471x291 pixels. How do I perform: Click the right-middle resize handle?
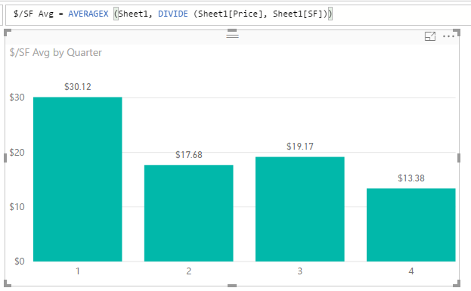(x=459, y=158)
